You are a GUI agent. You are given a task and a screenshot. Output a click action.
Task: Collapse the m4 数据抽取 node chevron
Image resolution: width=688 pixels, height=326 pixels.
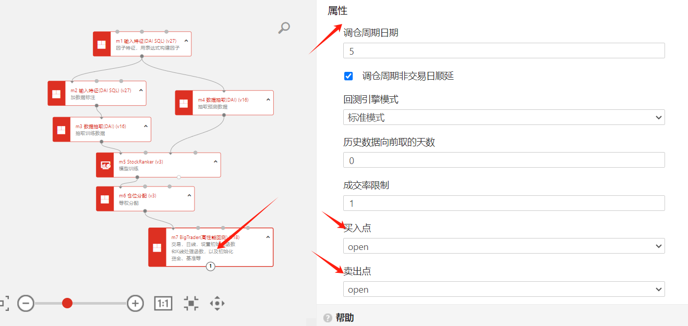pyautogui.click(x=268, y=99)
